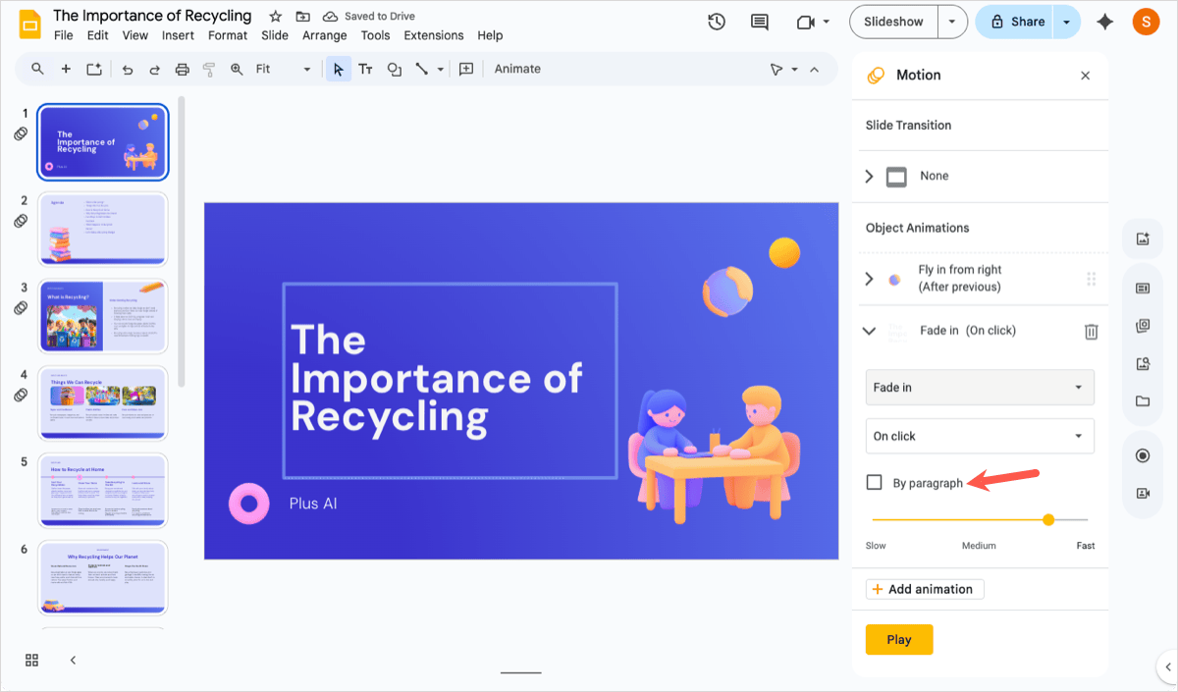Open the Edit menu
Screen dimensions: 1178x692
click(x=97, y=35)
